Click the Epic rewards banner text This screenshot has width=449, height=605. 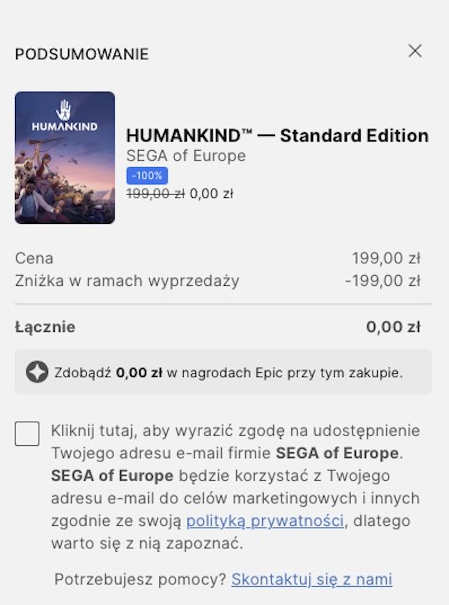(229, 373)
